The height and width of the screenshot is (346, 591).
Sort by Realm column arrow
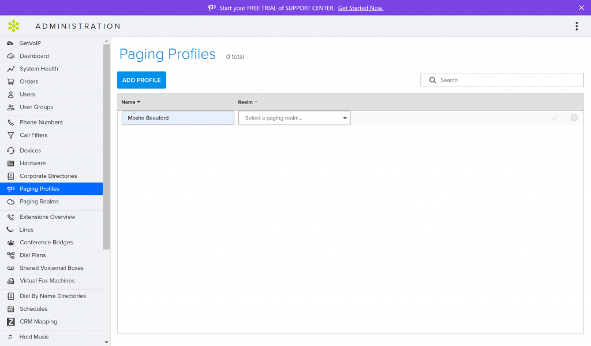pyautogui.click(x=256, y=102)
